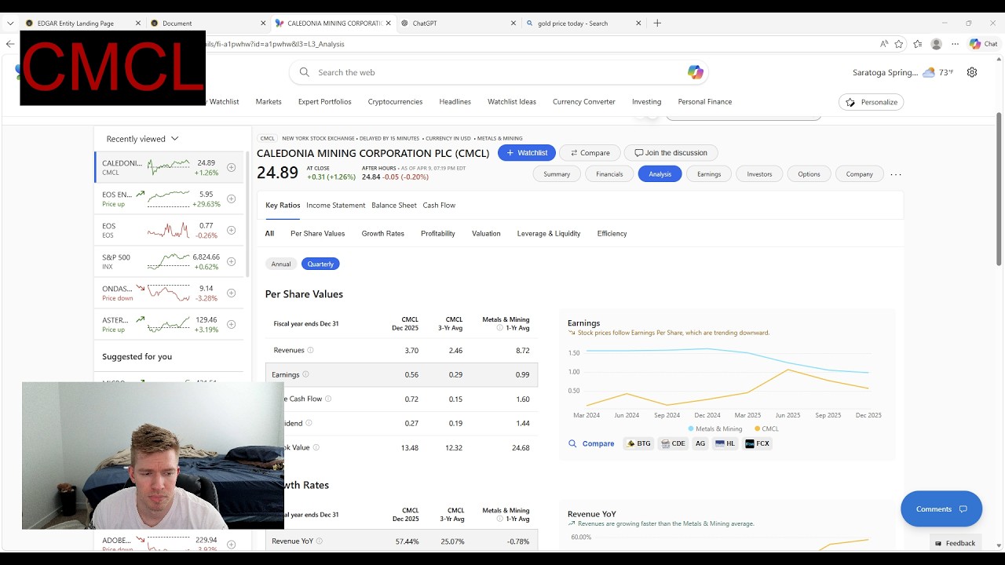Screen dimensions: 1005x565
Task: Click the Compare magnifier icon under chart
Action: coord(572,443)
